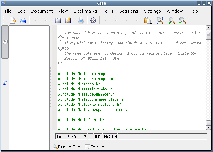
Task: Open the Document menu
Action: 42,11
